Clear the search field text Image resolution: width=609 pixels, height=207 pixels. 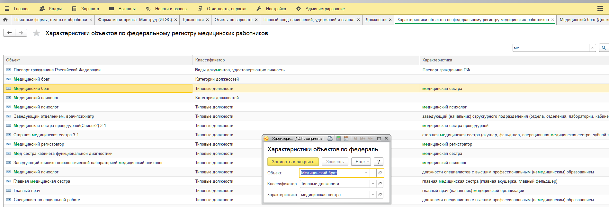(x=593, y=48)
